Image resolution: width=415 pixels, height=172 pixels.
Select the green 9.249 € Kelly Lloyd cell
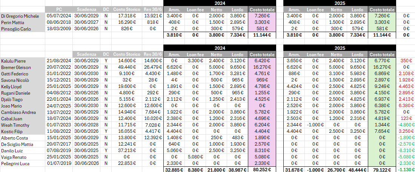click(x=382, y=86)
